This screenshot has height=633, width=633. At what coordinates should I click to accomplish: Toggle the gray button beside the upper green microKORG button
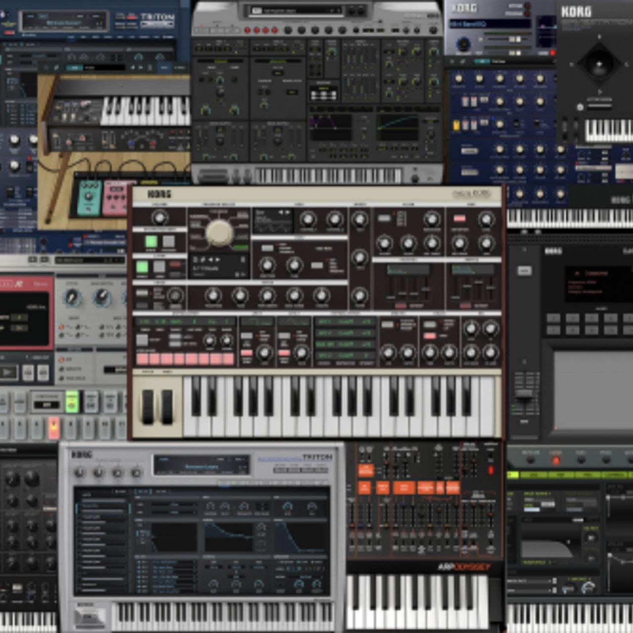click(169, 241)
